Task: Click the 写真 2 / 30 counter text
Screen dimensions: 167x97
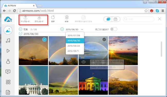Action: [30, 30]
